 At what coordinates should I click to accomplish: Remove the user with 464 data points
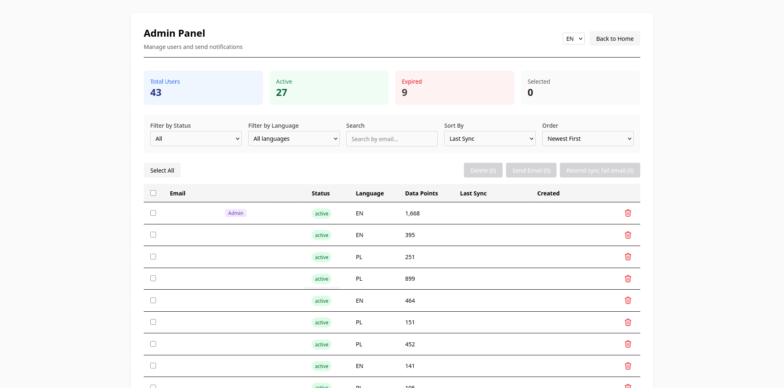pos(628,300)
